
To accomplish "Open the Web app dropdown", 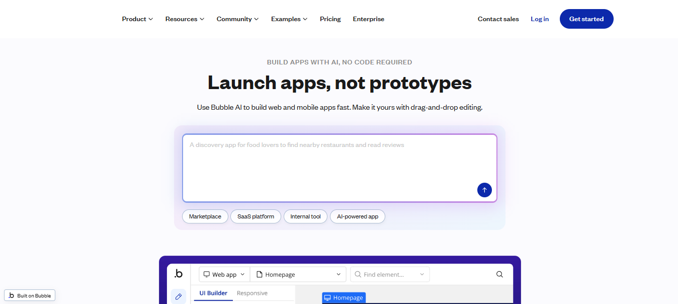I will click(x=224, y=274).
